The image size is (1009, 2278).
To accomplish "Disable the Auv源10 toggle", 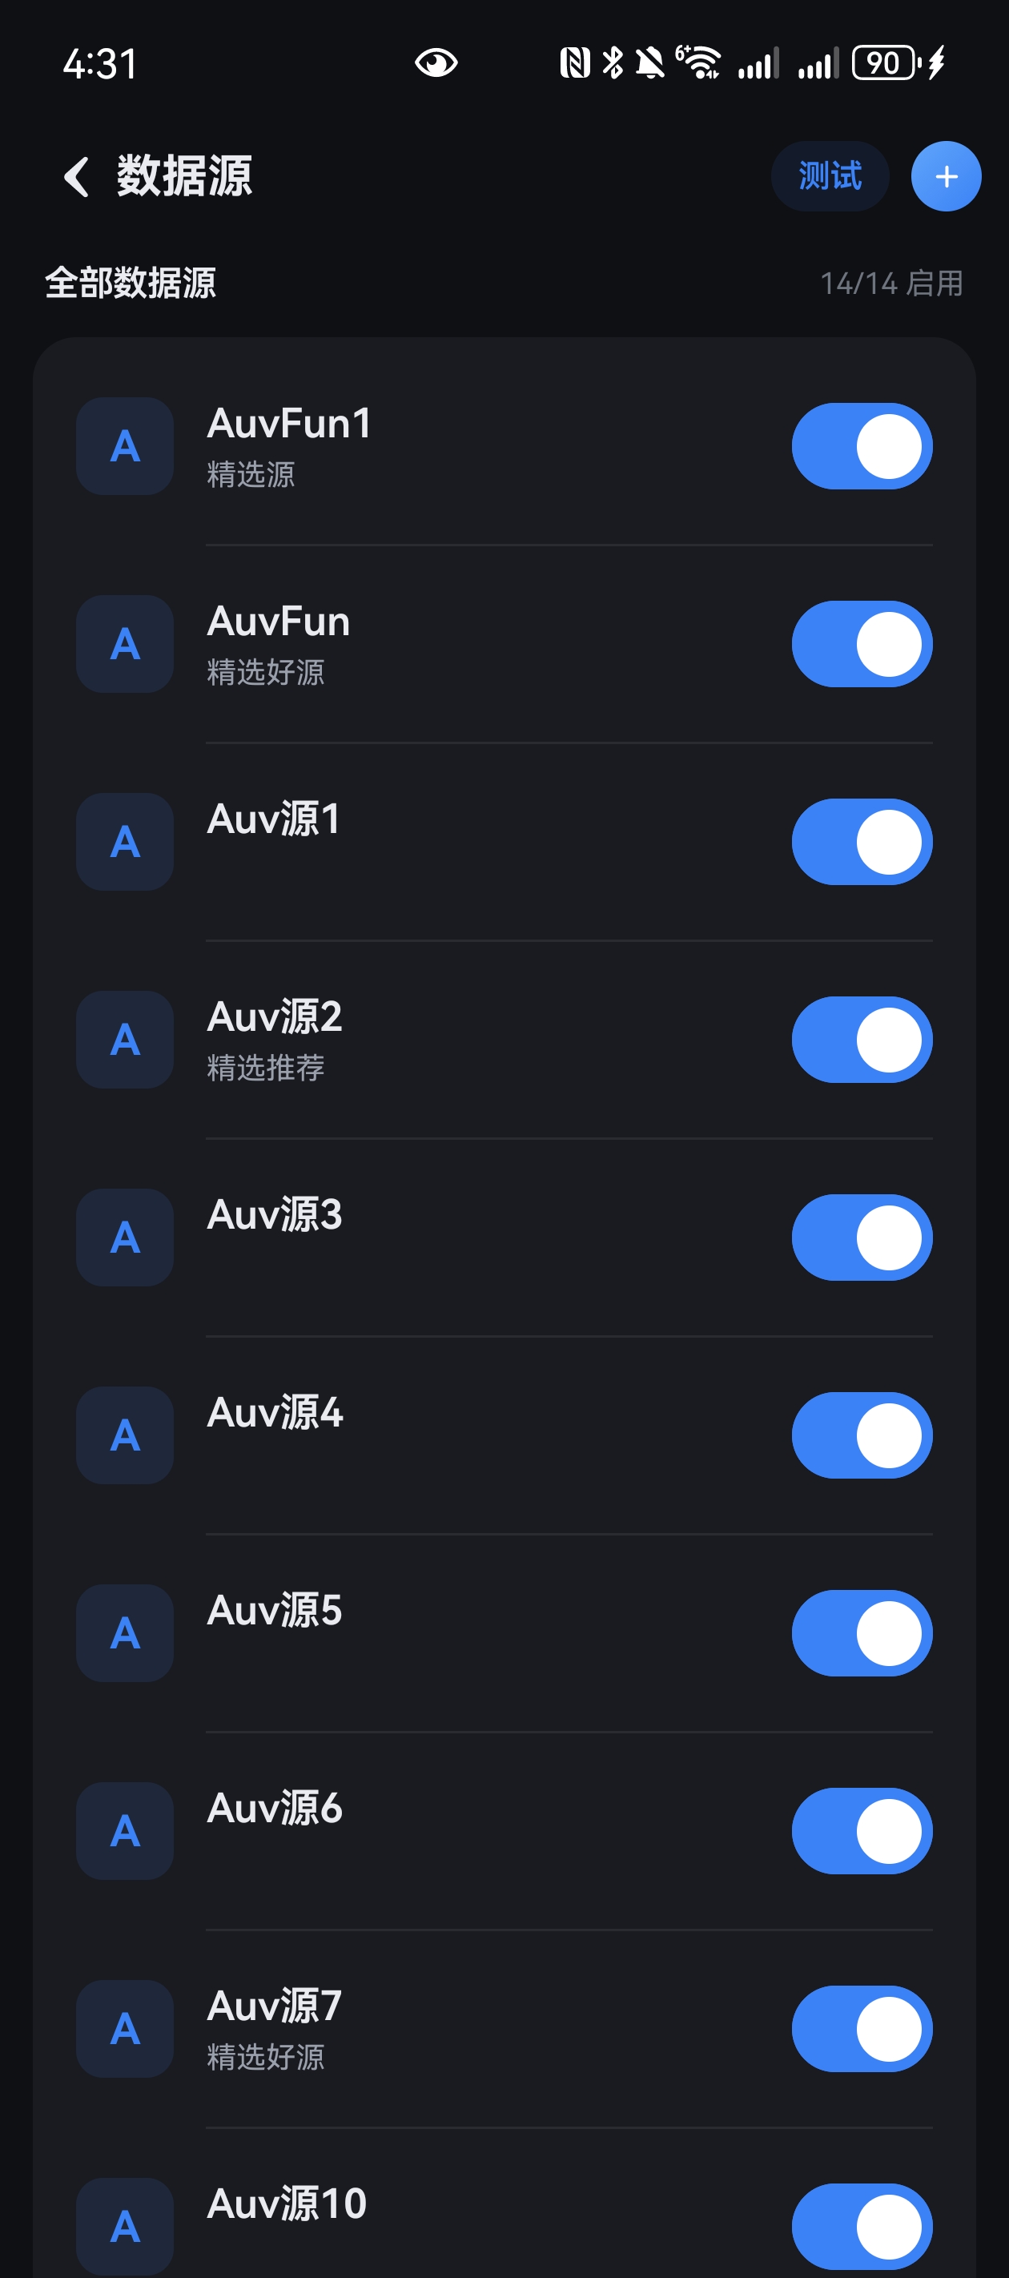I will (x=862, y=2226).
